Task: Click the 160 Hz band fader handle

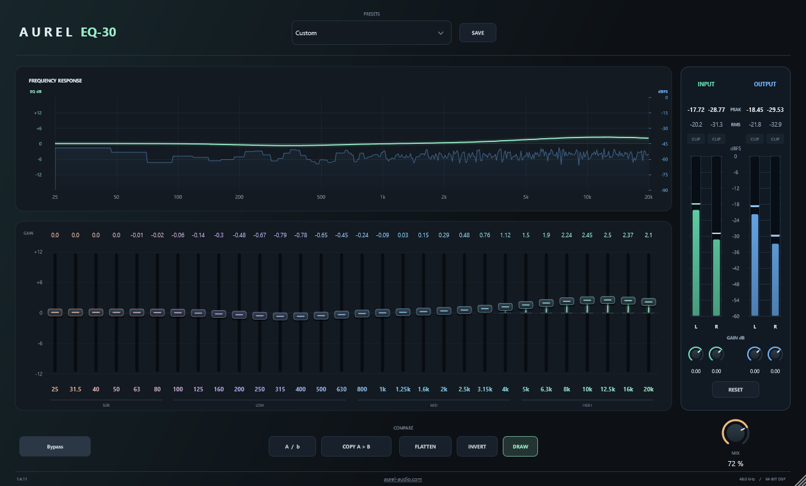Action: [219, 313]
